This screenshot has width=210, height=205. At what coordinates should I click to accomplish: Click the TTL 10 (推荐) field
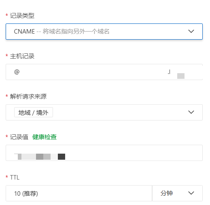(x=79, y=193)
